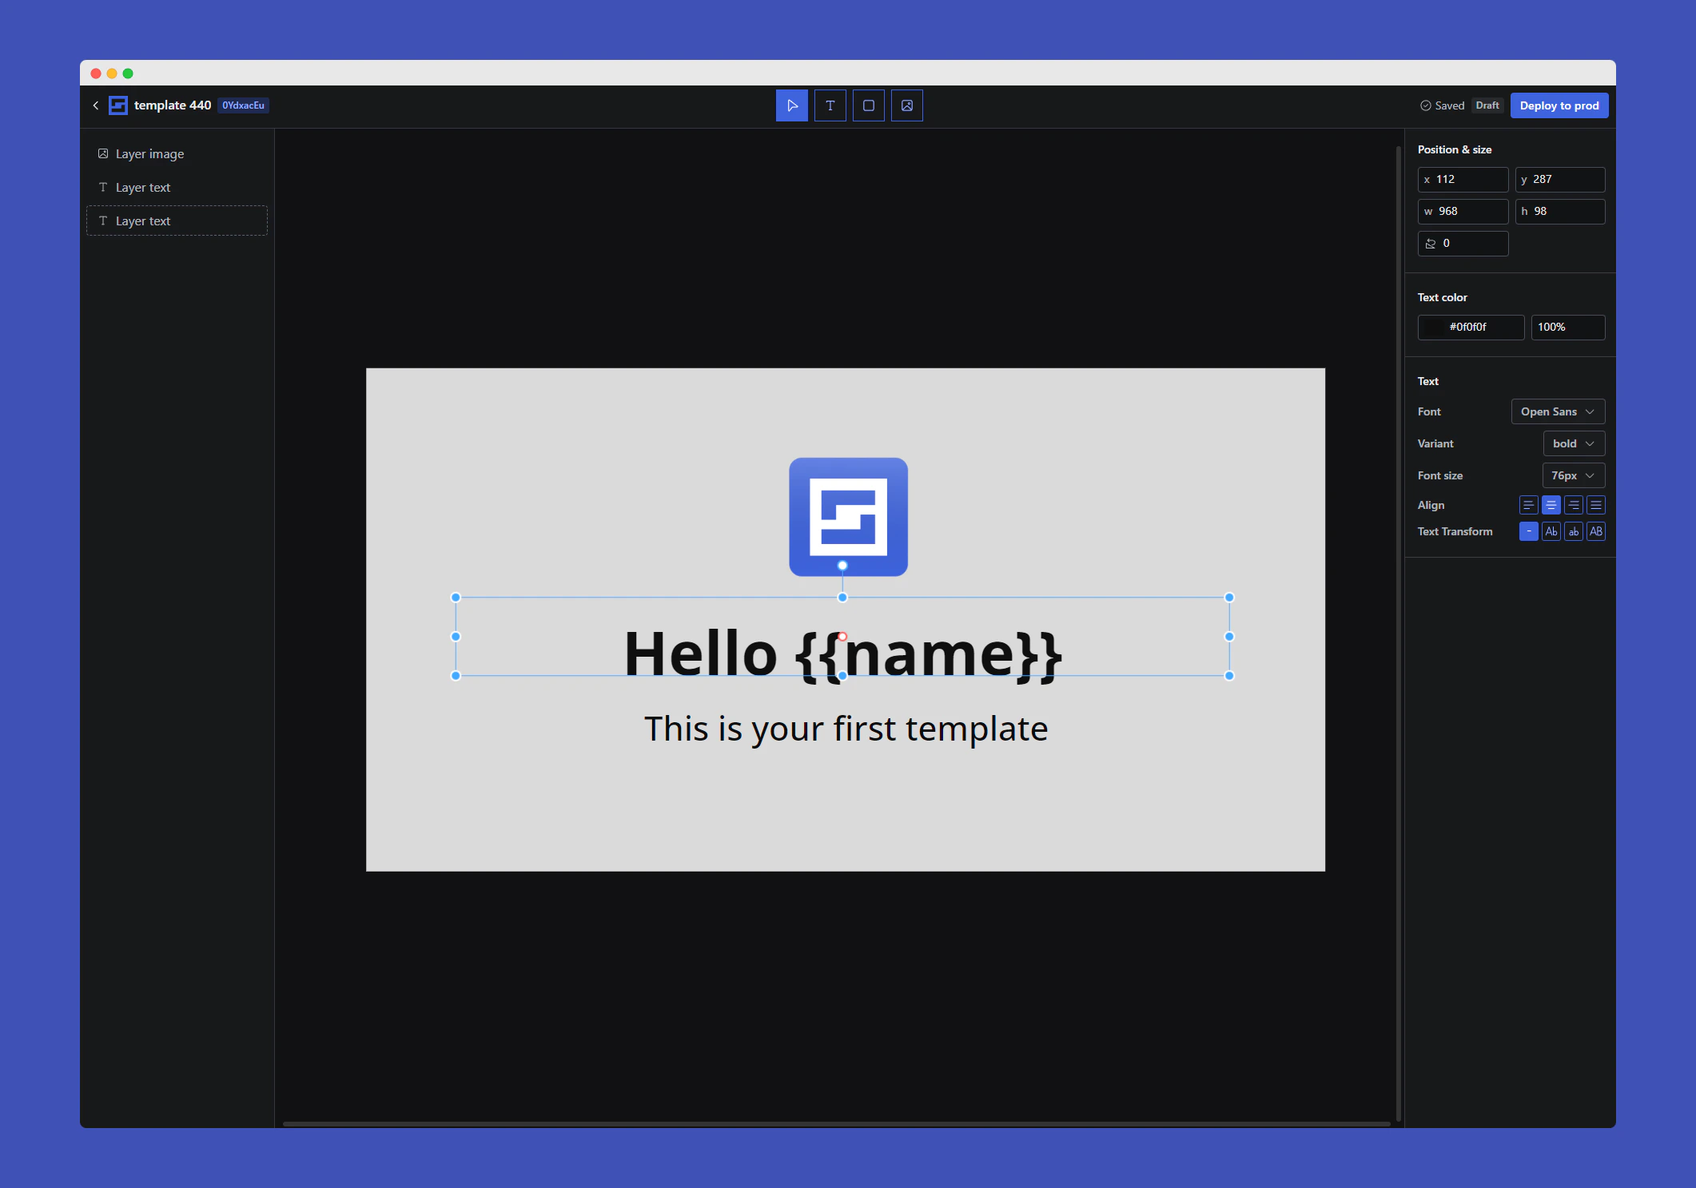The image size is (1696, 1188).
Task: Set text alignment to right
Action: pyautogui.click(x=1573, y=505)
